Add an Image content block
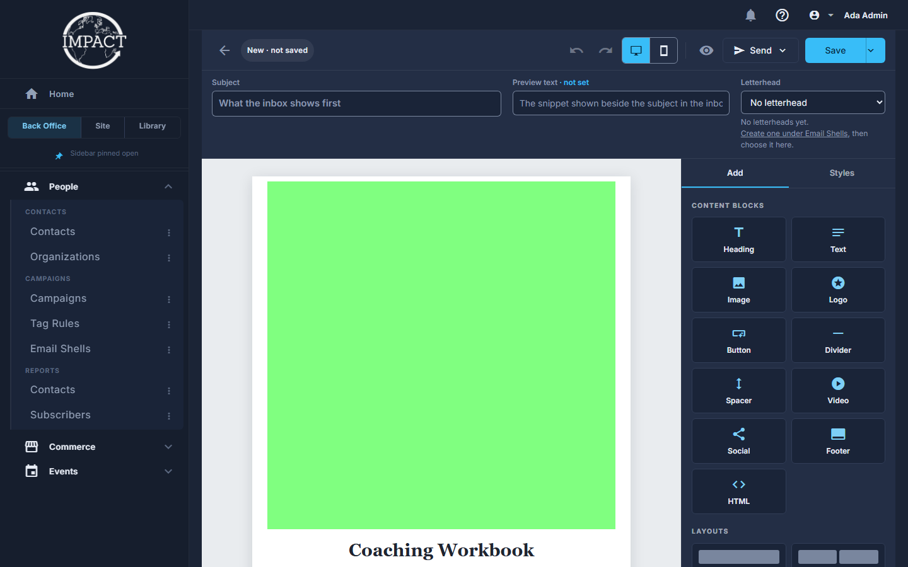 click(739, 290)
